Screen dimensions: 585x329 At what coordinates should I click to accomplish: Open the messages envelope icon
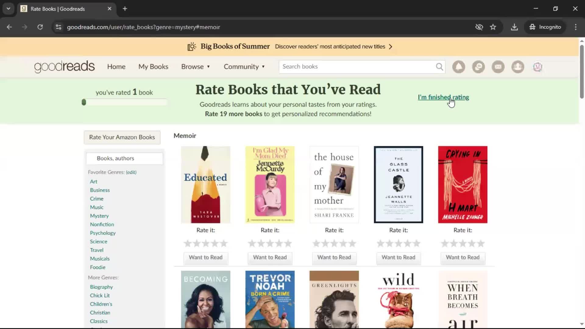coord(498,67)
